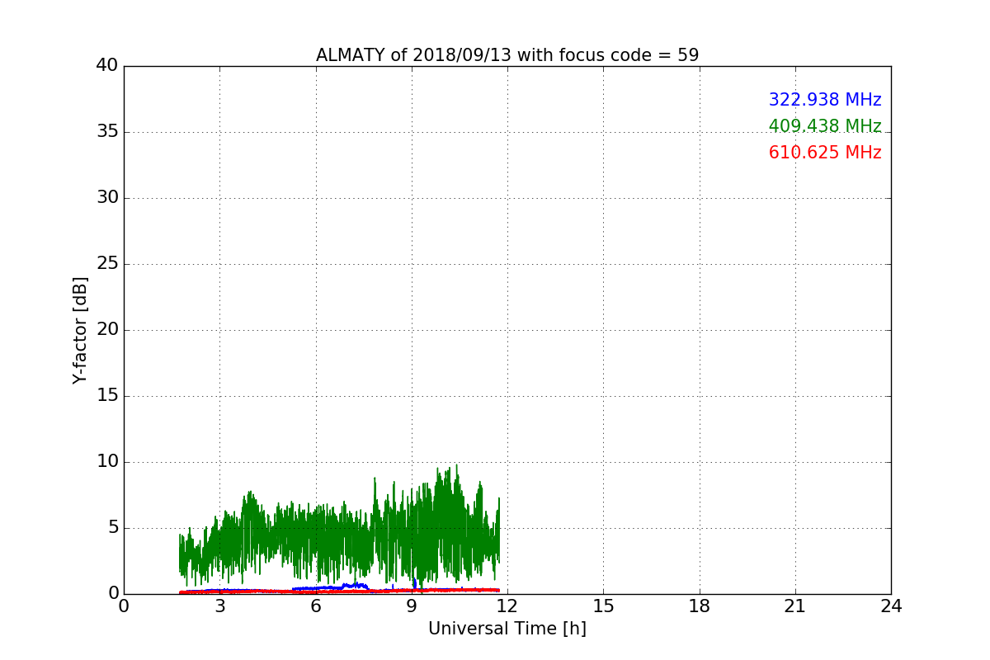Click the x-axis tick label 21
Image resolution: width=990 pixels, height=660 pixels.
coord(795,606)
